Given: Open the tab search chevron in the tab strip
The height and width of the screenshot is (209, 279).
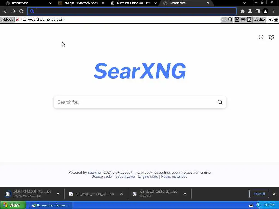Looking at the screenshot, I should (x=244, y=3).
